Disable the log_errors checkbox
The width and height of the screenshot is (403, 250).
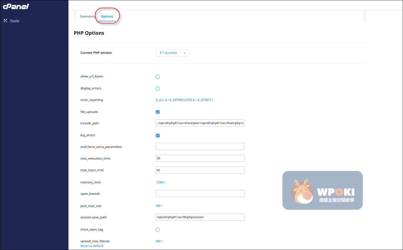(158, 136)
